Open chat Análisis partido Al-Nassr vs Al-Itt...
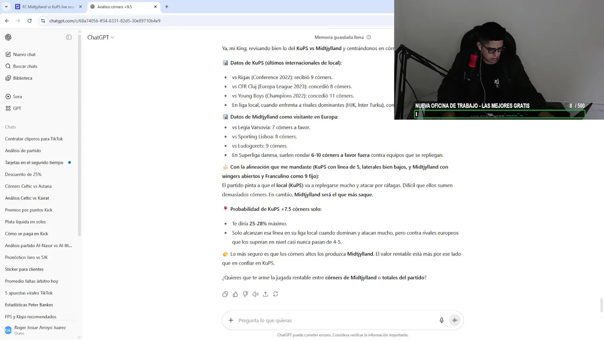 click(x=38, y=246)
